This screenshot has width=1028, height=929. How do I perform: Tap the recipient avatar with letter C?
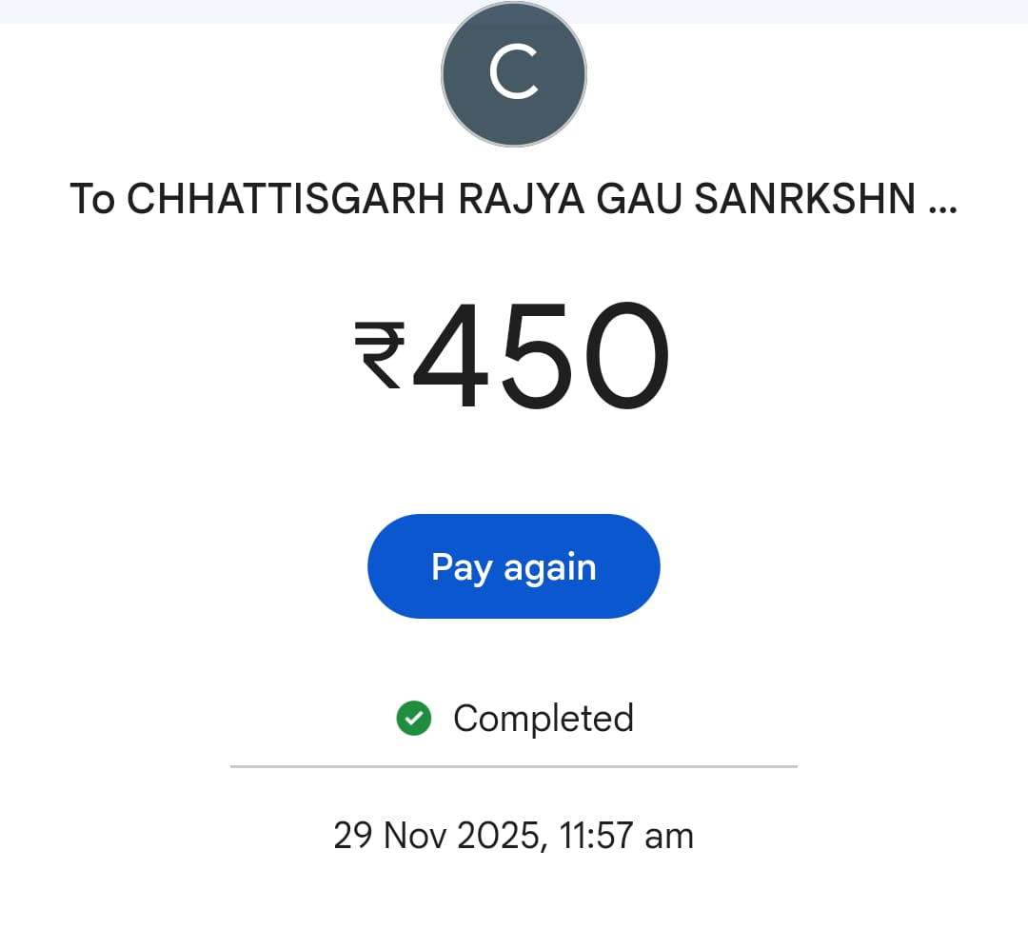click(514, 74)
